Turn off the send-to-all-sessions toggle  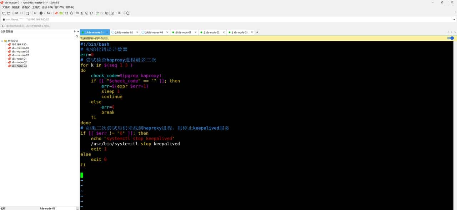451,38
